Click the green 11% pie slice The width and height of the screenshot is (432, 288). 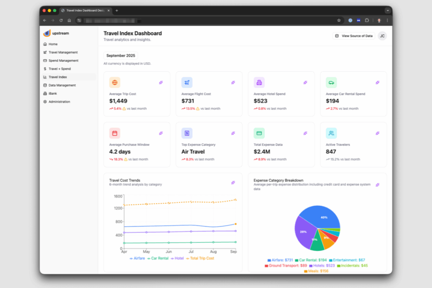(316, 242)
